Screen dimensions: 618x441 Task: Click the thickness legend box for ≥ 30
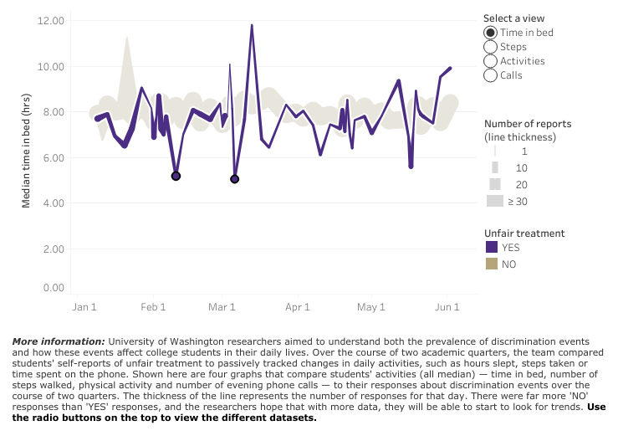(x=494, y=201)
